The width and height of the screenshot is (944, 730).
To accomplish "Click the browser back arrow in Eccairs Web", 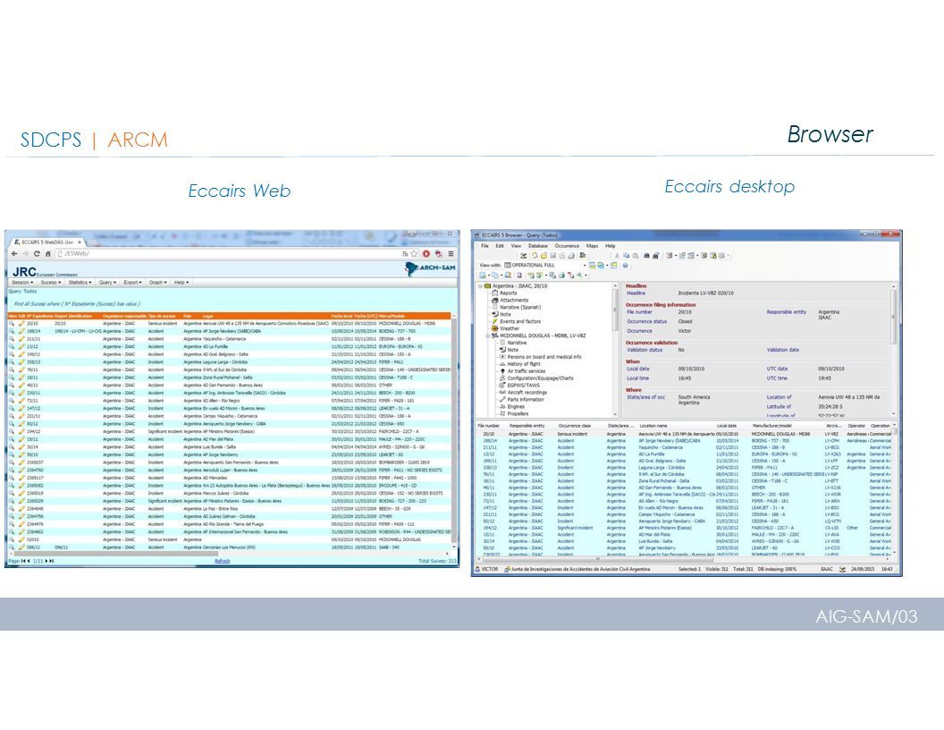I will point(14,253).
